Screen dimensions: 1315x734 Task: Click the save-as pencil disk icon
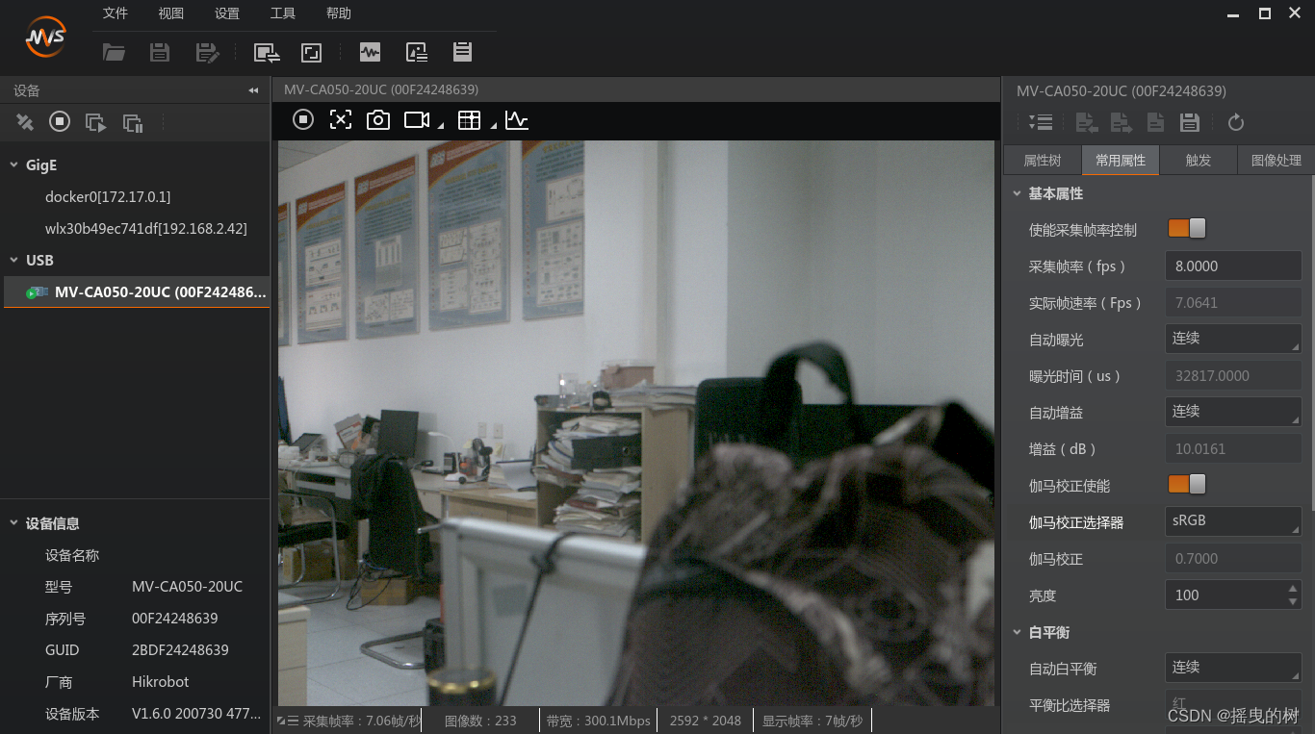click(207, 53)
